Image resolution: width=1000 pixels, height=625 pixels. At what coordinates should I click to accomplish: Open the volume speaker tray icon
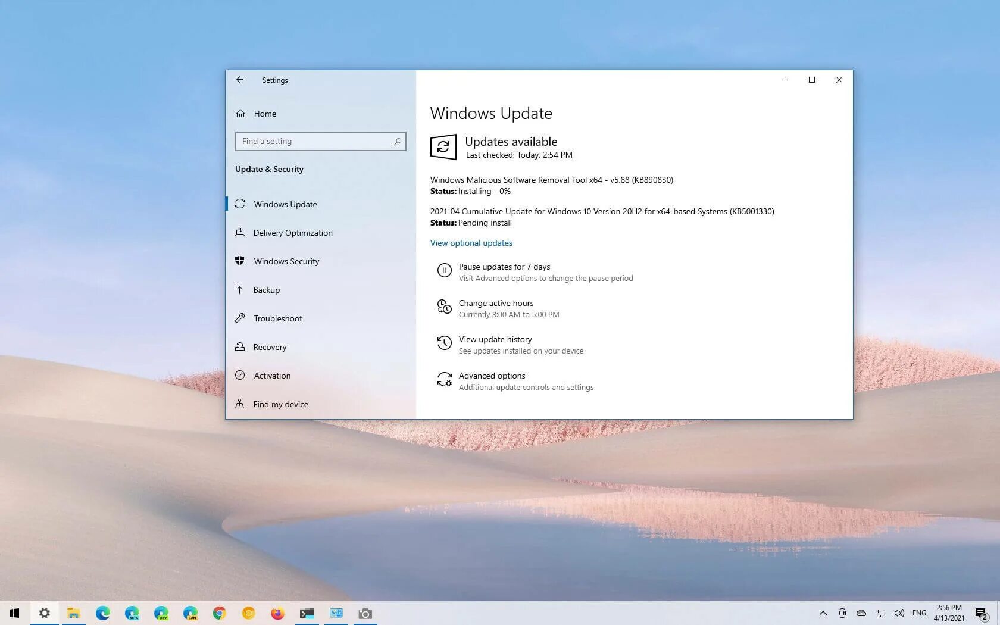899,613
